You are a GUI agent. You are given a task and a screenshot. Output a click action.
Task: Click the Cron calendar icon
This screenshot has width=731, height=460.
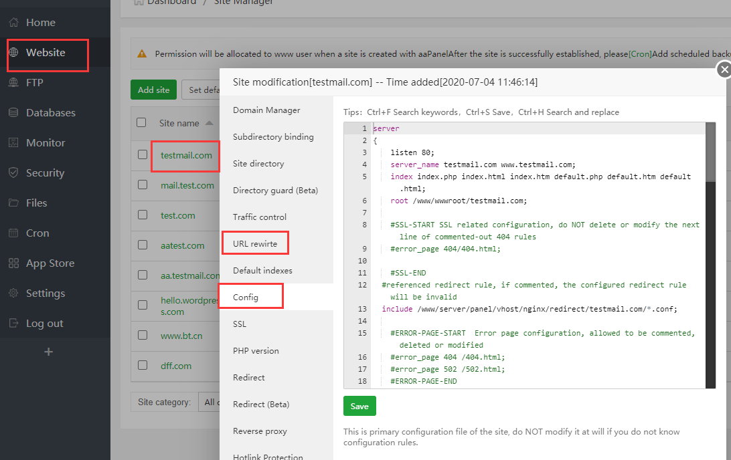13,233
